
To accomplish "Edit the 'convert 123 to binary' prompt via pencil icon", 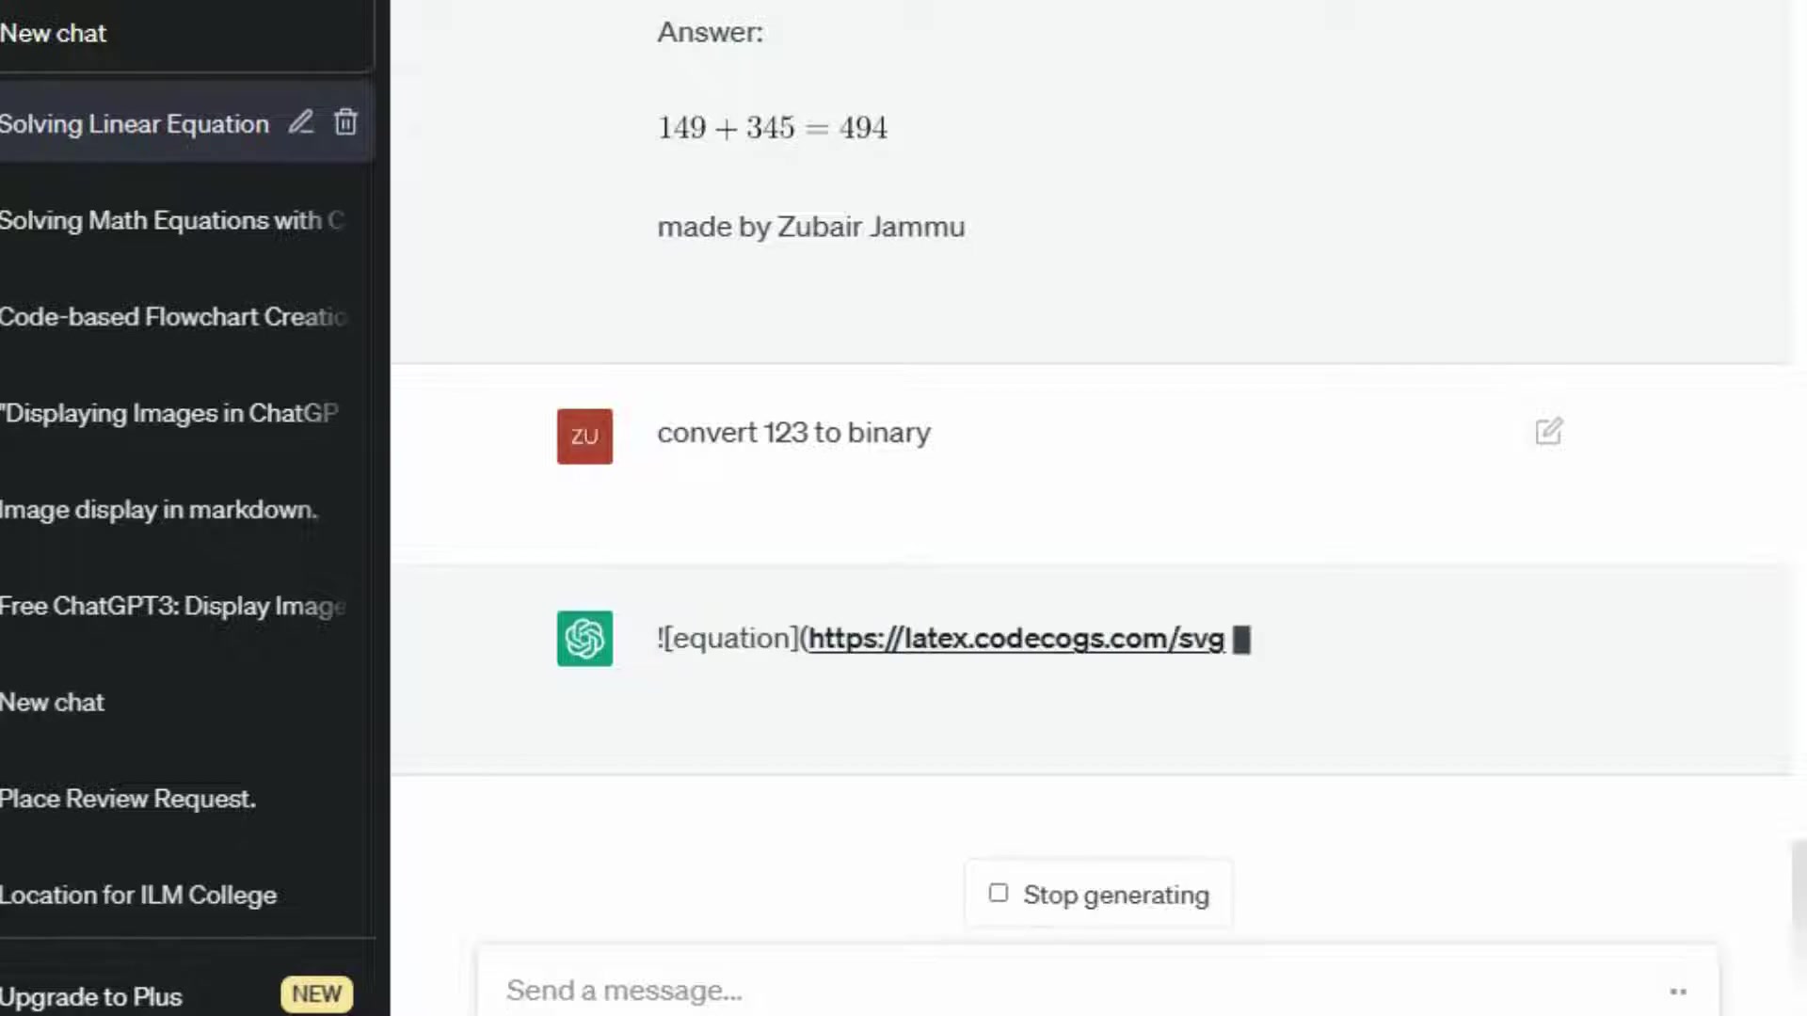I will coord(1548,432).
